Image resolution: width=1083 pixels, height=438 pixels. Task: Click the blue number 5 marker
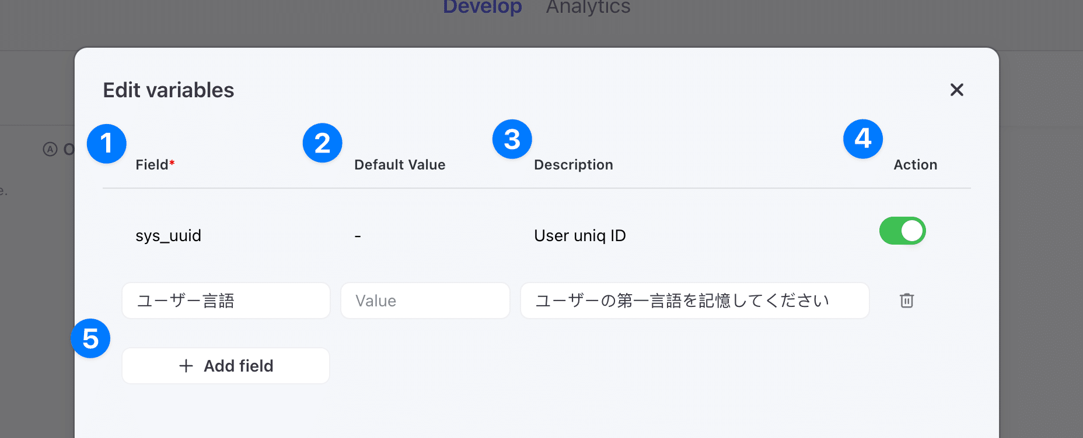90,338
